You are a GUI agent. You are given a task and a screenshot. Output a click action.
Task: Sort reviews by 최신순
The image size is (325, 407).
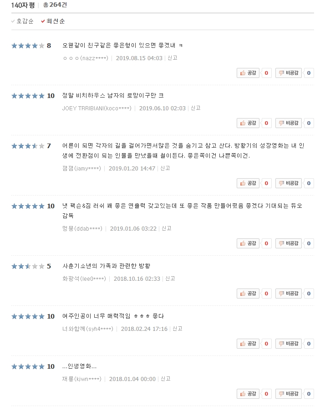point(53,21)
